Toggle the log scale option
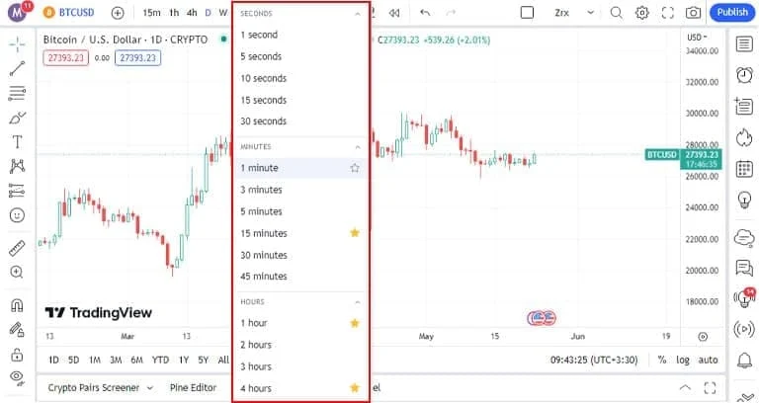The height and width of the screenshot is (403, 759). 683,360
